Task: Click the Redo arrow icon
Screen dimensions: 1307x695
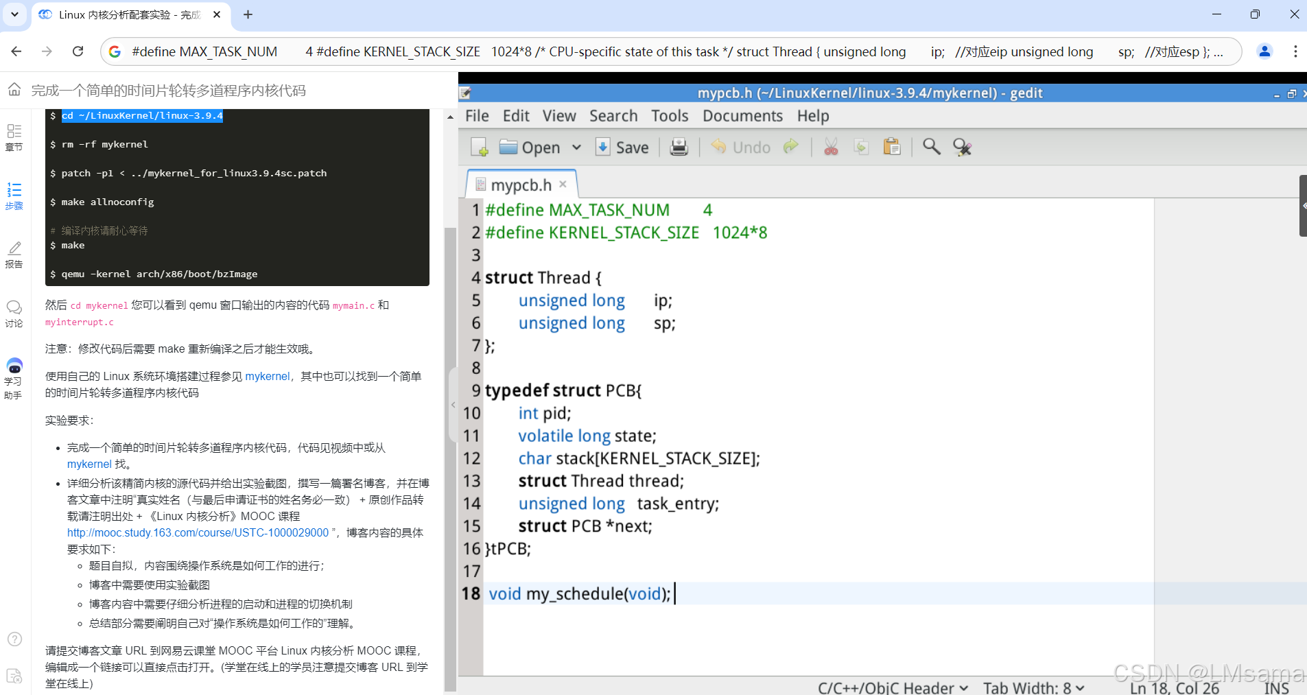Action: (x=791, y=146)
